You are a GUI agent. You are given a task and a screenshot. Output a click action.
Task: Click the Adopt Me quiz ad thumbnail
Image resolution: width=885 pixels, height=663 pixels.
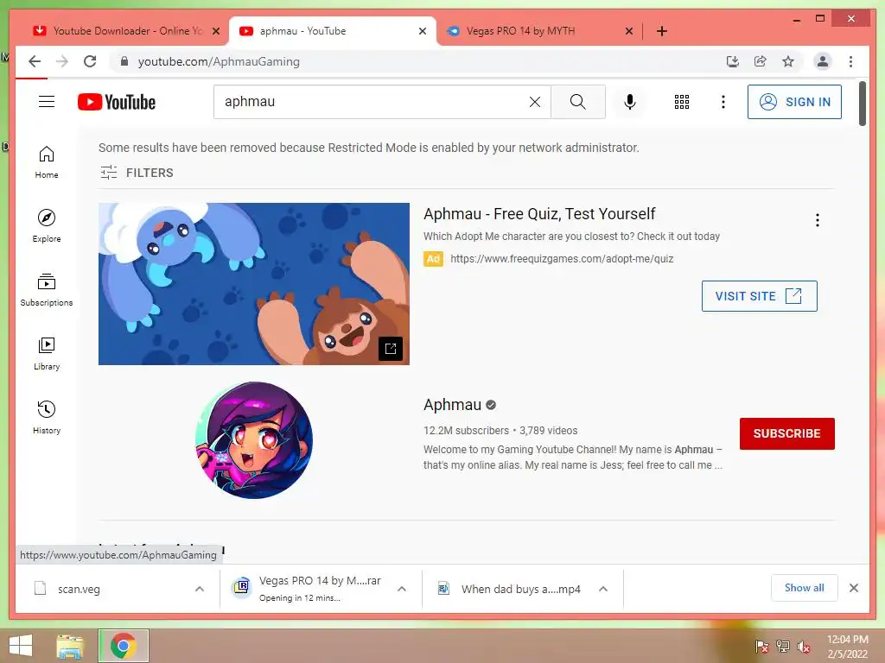pos(254,283)
